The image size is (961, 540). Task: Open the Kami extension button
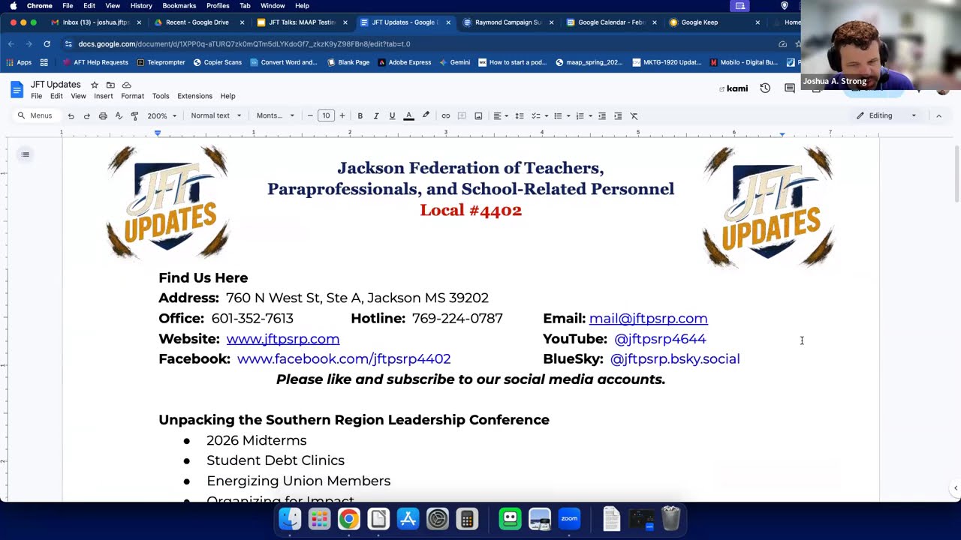pyautogui.click(x=734, y=88)
